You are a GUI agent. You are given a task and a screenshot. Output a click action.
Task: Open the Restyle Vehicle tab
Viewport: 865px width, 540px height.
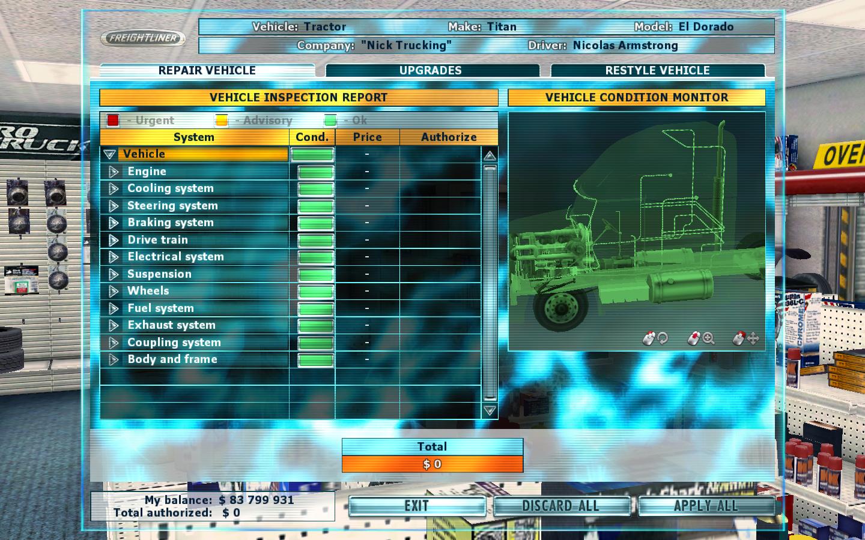[x=658, y=70]
